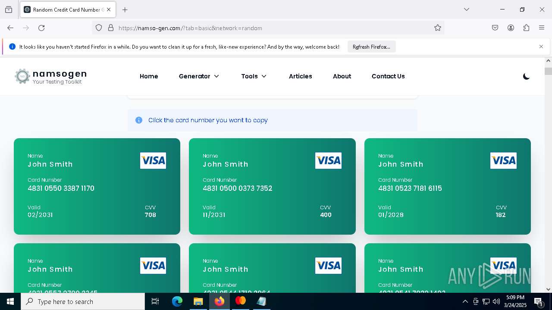Open the About page
The width and height of the screenshot is (552, 310).
[342, 76]
